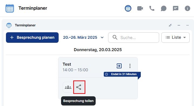Open the message note icon in header
The image size is (194, 106).
(176, 9)
